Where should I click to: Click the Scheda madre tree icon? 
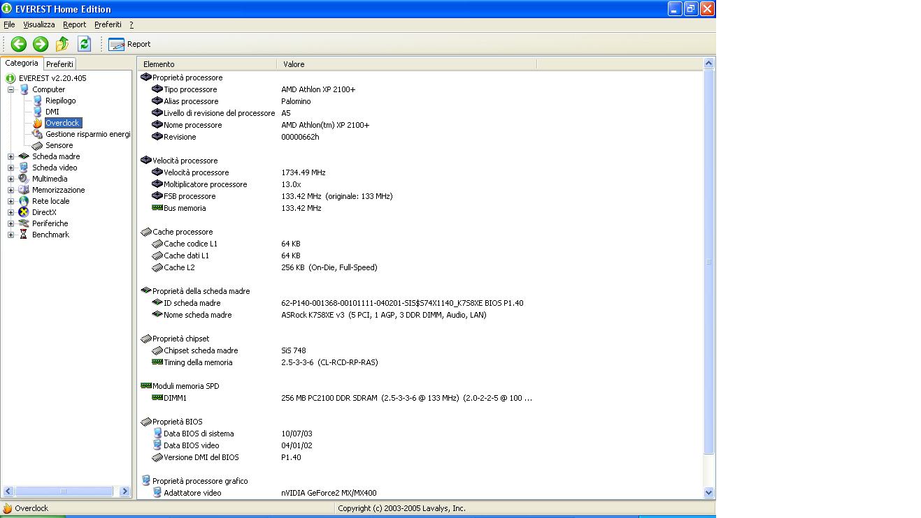click(x=24, y=156)
